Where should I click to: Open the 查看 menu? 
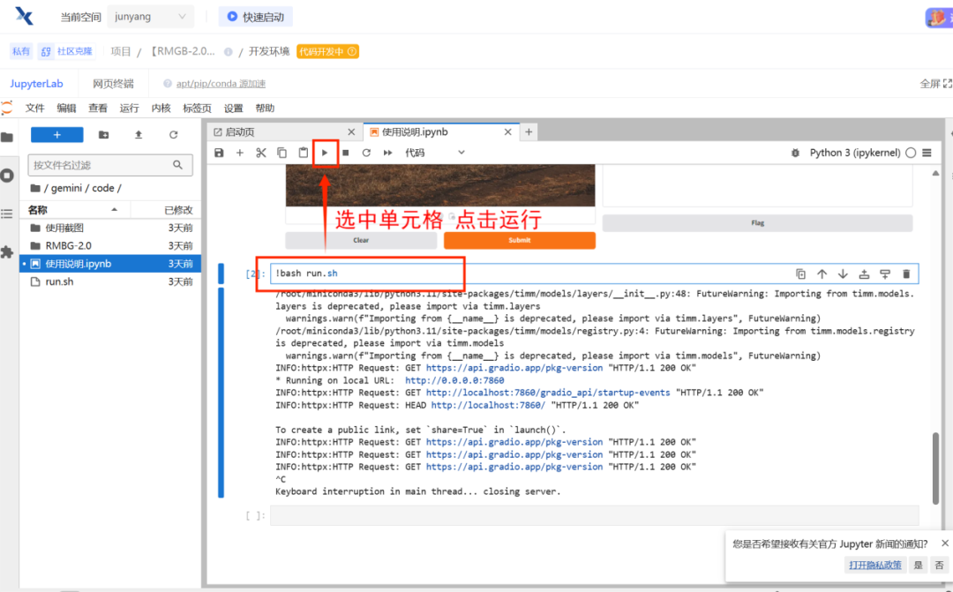98,109
